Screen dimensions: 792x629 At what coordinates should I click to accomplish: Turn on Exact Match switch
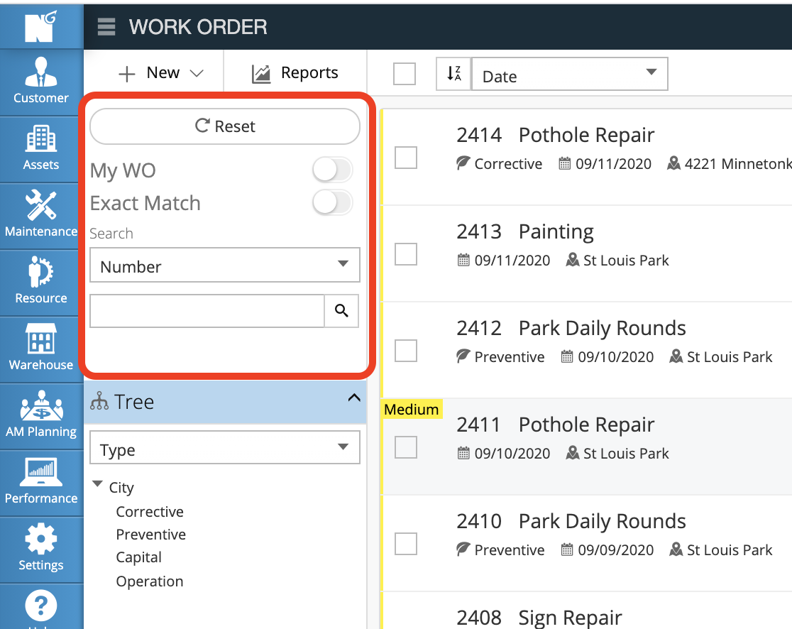coord(332,203)
